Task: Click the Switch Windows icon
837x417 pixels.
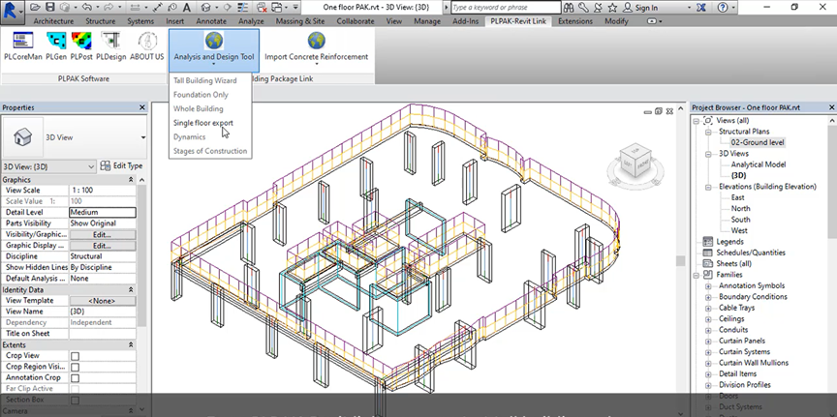Action: coord(277,8)
